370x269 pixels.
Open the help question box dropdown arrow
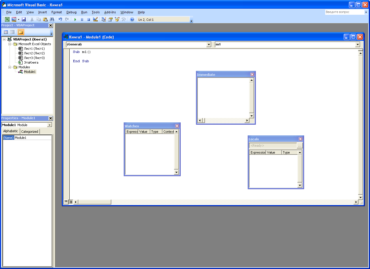(x=366, y=12)
